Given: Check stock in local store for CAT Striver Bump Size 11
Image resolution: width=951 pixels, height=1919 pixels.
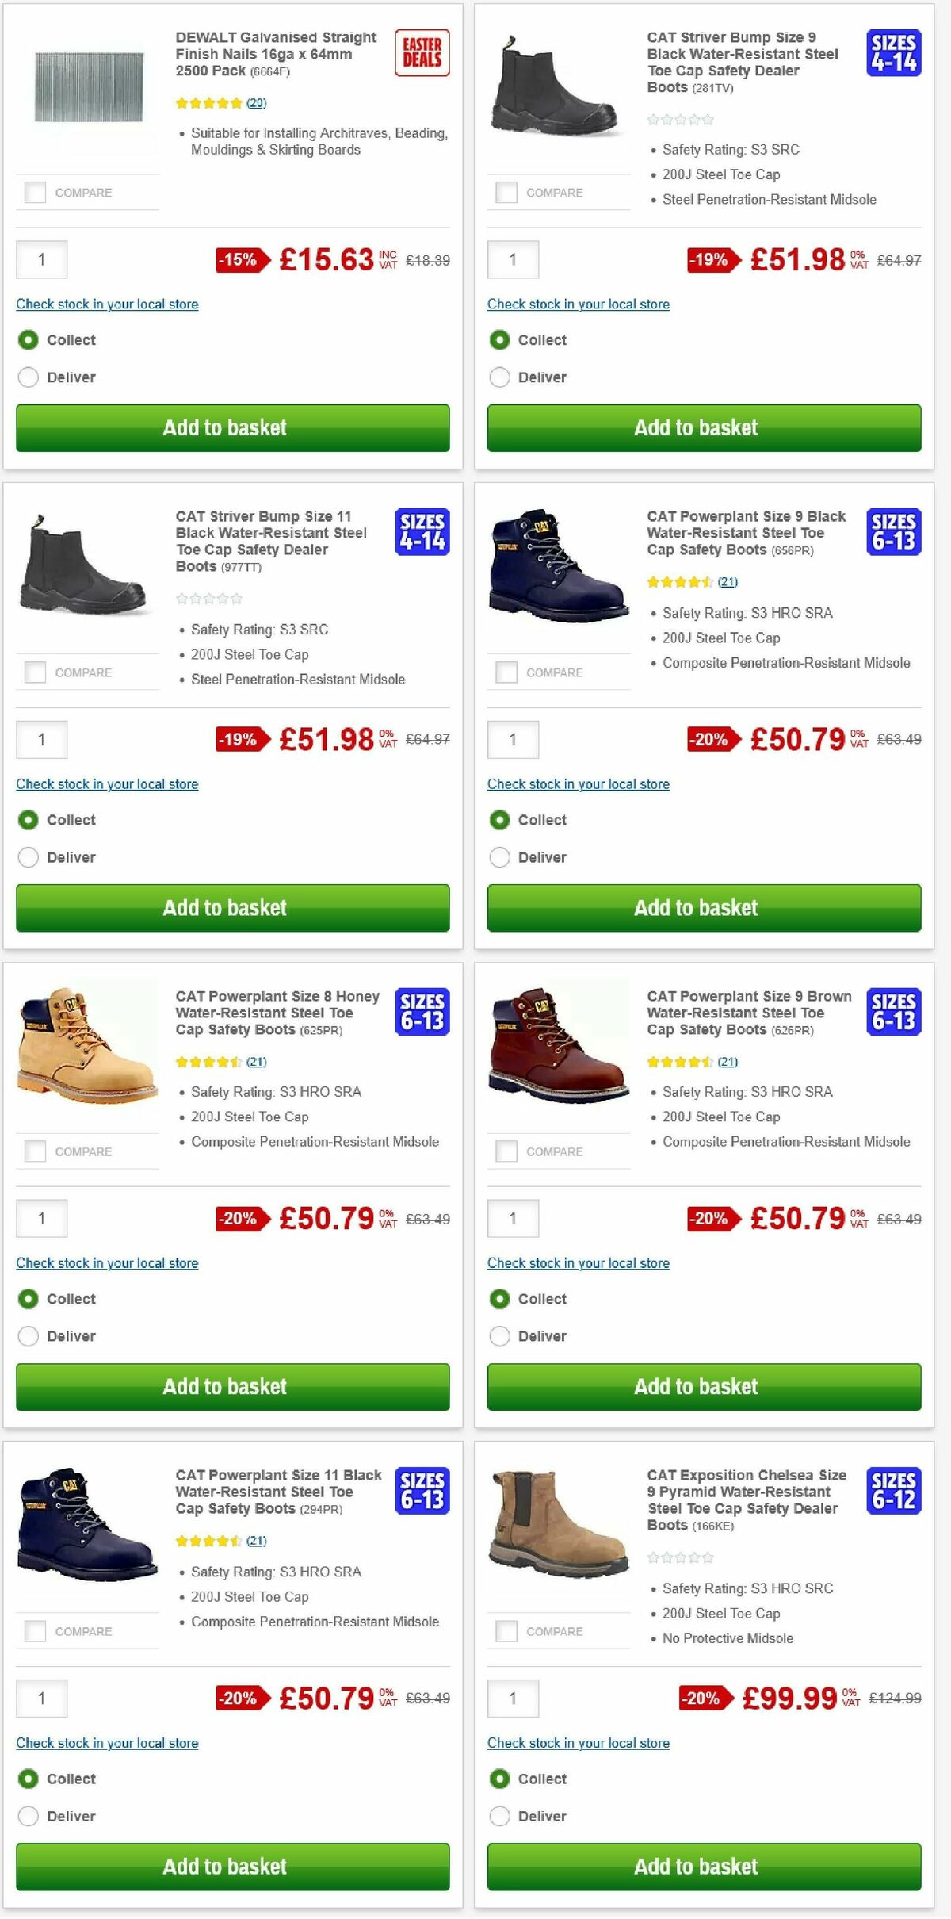Looking at the screenshot, I should point(107,783).
